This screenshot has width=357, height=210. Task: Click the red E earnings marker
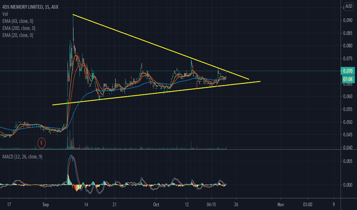[x=41, y=143]
